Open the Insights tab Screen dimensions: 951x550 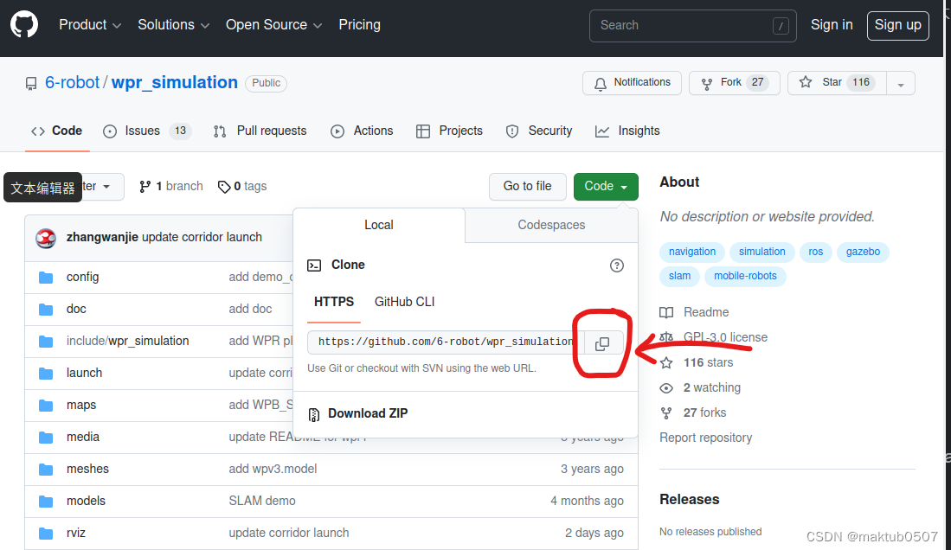pyautogui.click(x=627, y=131)
